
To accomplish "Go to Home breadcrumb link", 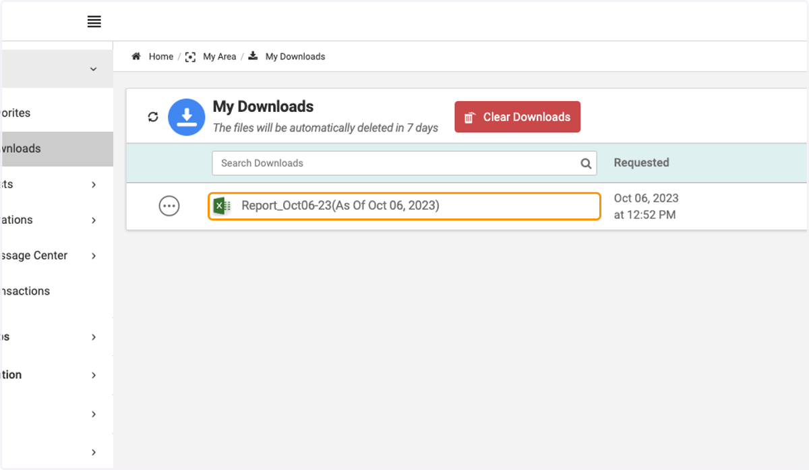I will 161,57.
